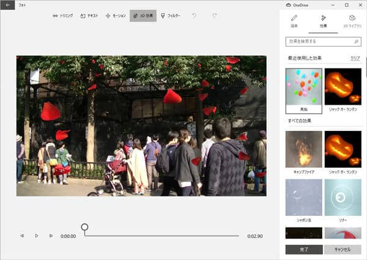Focus the 効果を検索する search field

click(x=323, y=42)
